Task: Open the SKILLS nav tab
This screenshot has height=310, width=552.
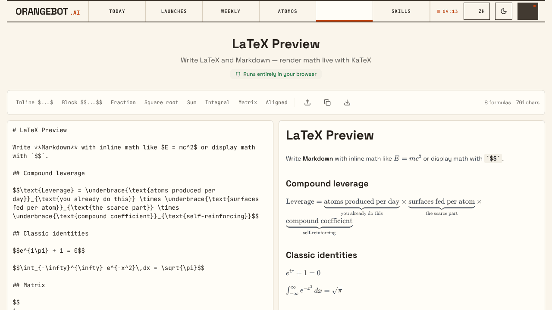Action: tap(401, 12)
